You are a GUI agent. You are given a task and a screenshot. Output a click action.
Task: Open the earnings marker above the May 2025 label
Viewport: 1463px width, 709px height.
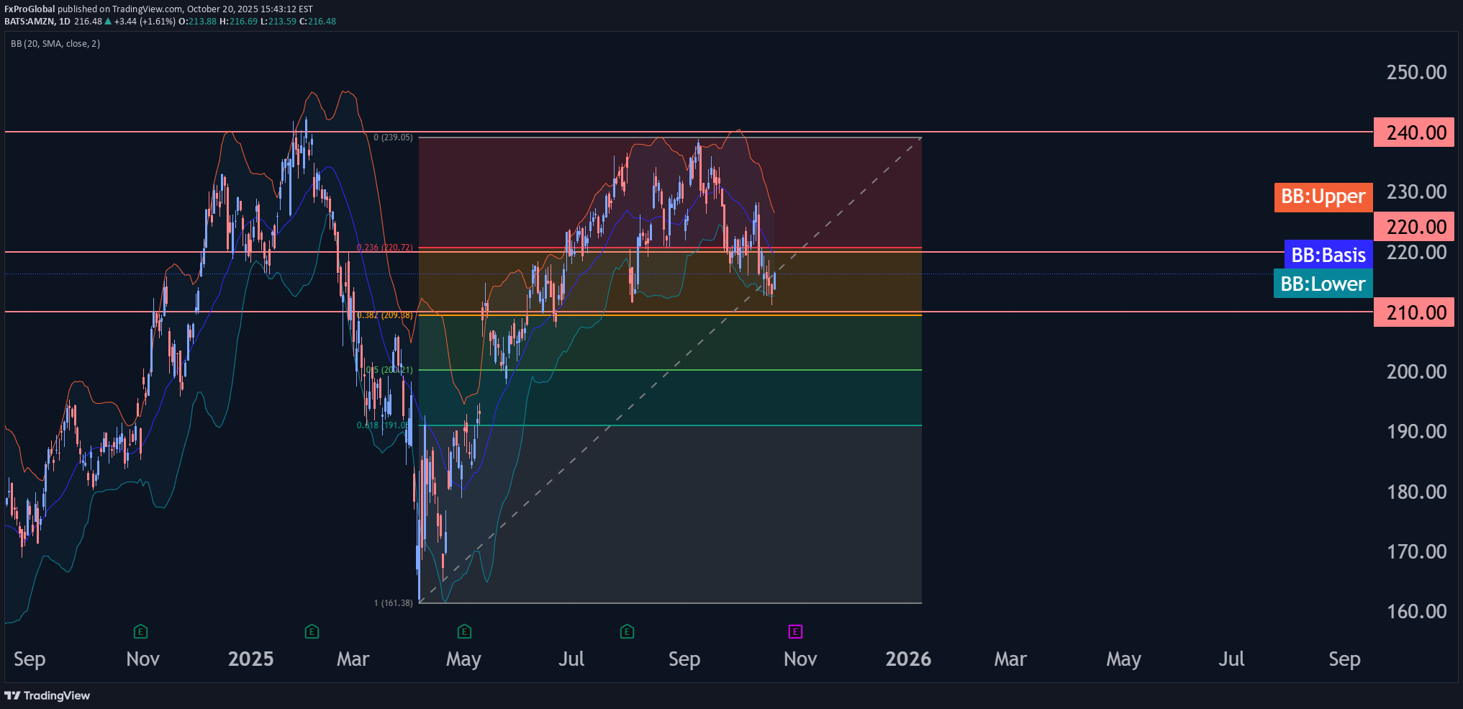tap(464, 632)
